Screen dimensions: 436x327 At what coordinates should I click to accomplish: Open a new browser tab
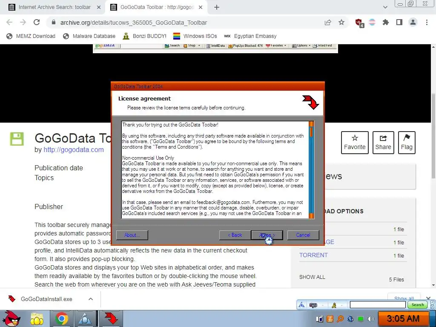tap(217, 8)
